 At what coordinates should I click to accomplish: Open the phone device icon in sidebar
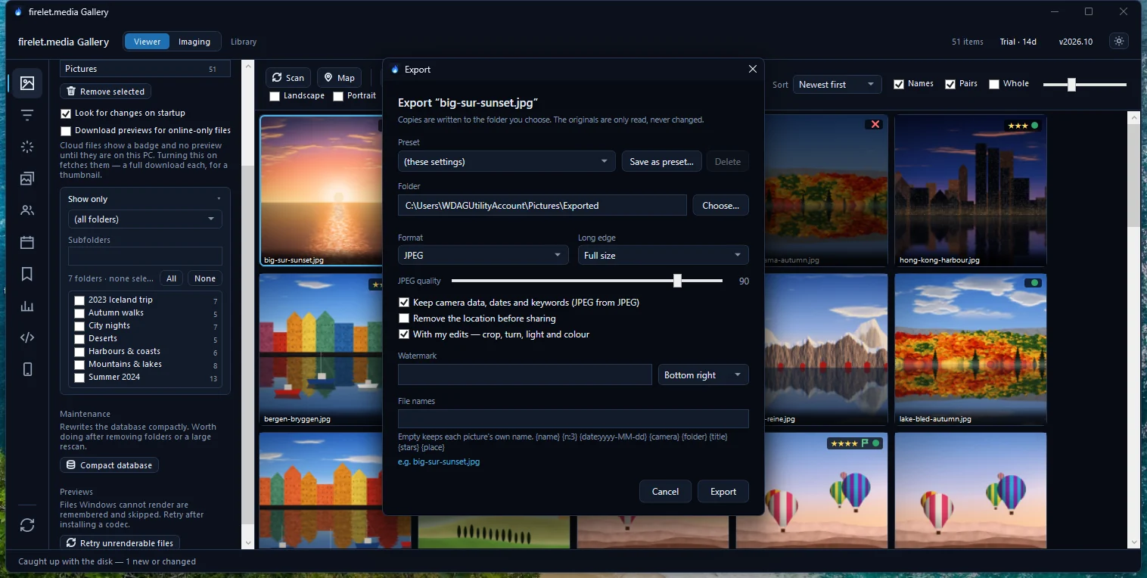point(27,369)
